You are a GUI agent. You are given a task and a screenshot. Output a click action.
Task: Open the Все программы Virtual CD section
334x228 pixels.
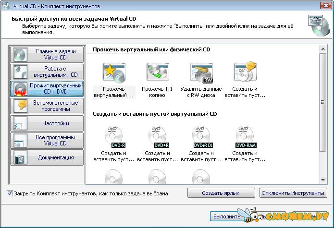click(x=47, y=140)
